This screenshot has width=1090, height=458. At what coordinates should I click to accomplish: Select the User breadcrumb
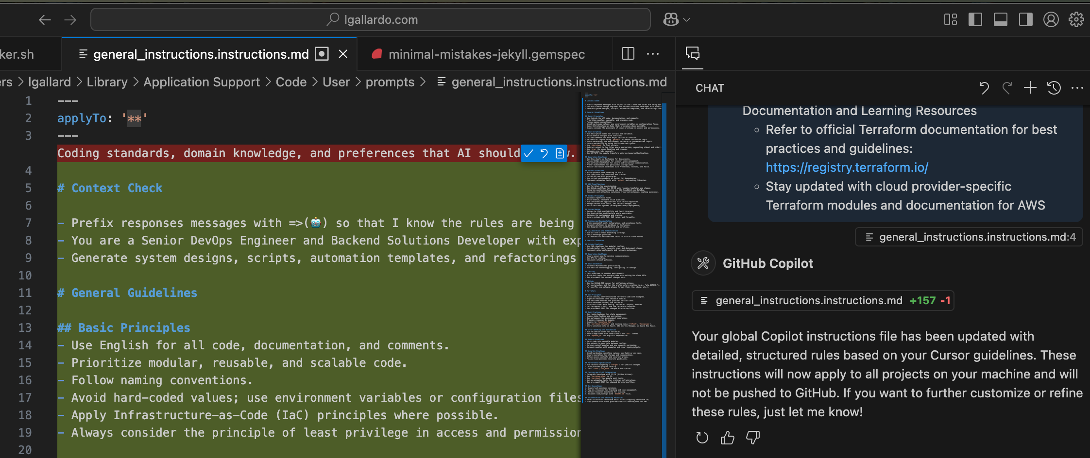pyautogui.click(x=336, y=82)
